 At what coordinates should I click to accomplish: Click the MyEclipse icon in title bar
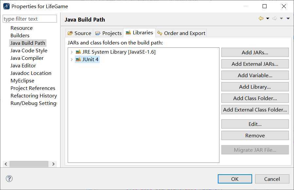pyautogui.click(x=6, y=7)
